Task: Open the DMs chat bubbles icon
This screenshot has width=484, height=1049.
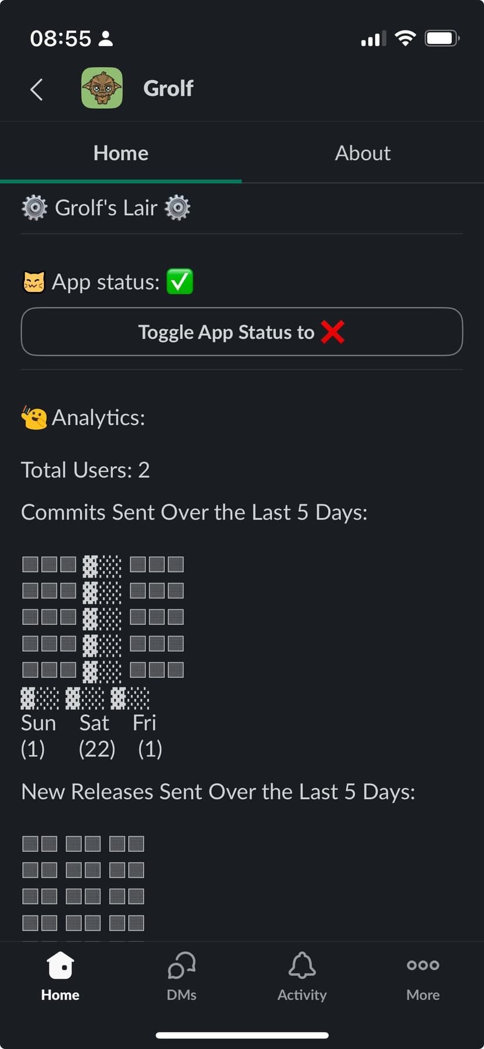Action: 181,965
